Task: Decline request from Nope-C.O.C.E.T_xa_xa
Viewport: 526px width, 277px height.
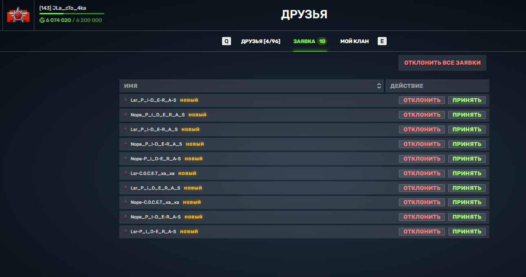Action: pos(422,202)
